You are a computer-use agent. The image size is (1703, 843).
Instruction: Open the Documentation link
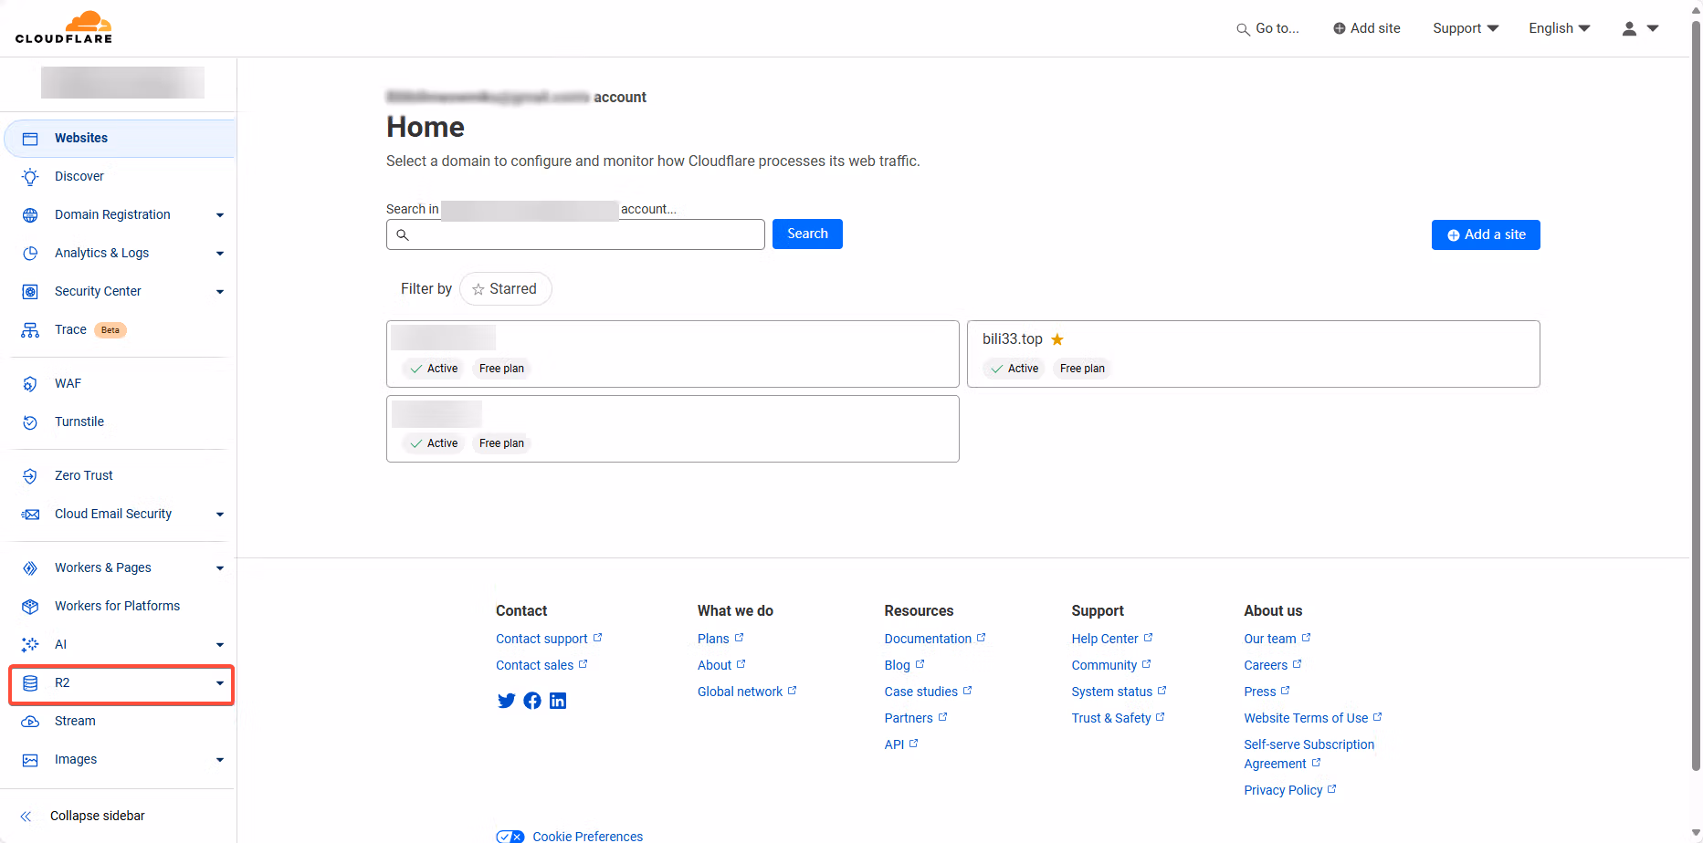coord(935,639)
